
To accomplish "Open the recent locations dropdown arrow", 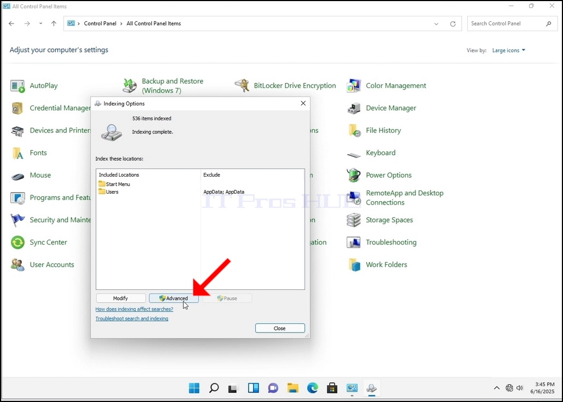I will (41, 24).
